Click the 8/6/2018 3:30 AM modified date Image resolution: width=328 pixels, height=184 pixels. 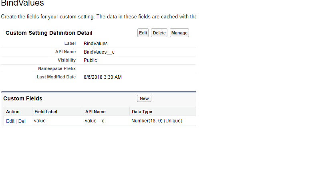pos(103,77)
